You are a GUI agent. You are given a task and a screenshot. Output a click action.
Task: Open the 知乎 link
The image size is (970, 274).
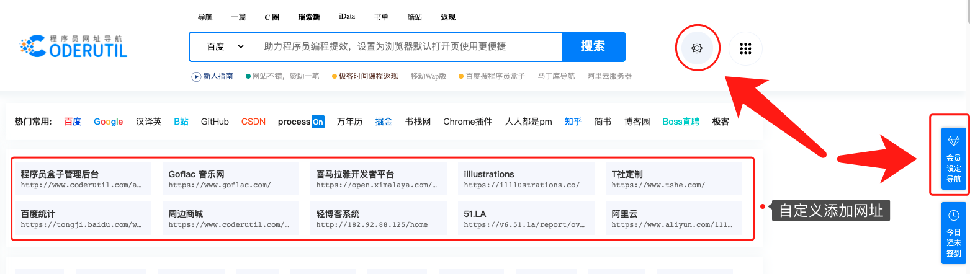coord(573,122)
